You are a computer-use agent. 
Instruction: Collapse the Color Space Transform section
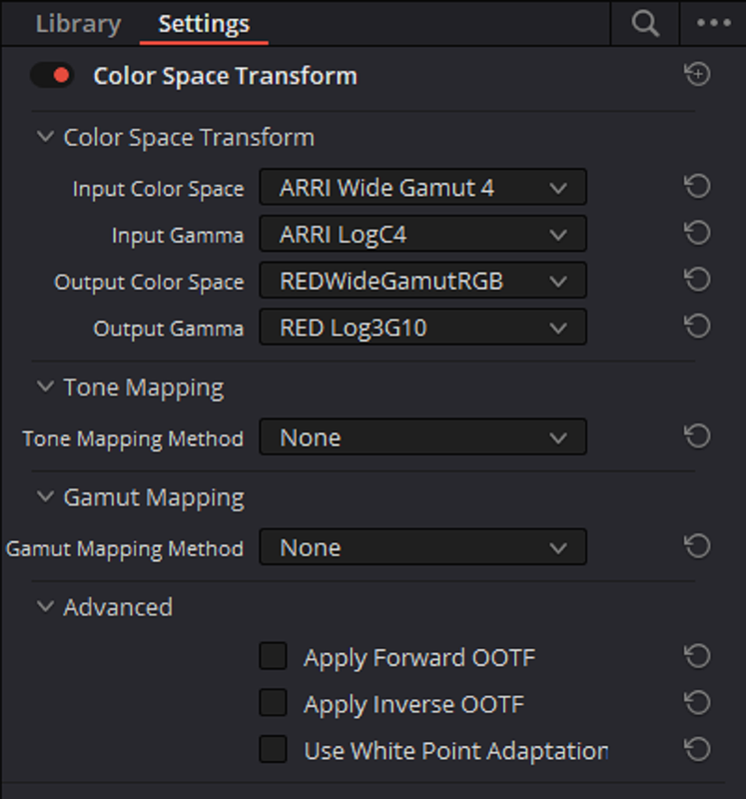click(x=45, y=137)
